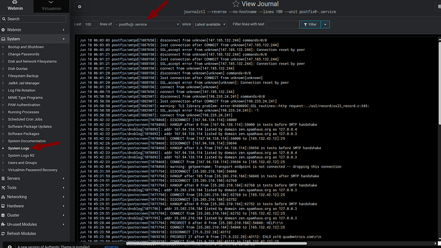Open System Documentation module
This screenshot has width=441, height=248.
pyautogui.click(x=27, y=141)
